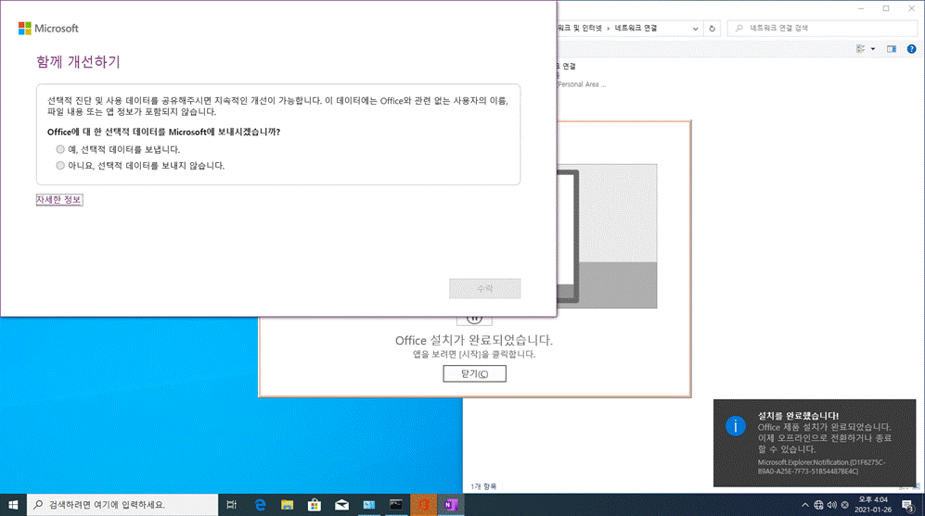Show hidden system tray icons
Screen dimensions: 925x516
(x=804, y=505)
